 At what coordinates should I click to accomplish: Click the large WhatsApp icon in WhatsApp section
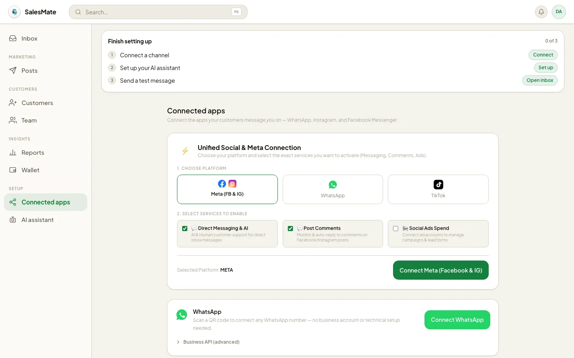[182, 315]
